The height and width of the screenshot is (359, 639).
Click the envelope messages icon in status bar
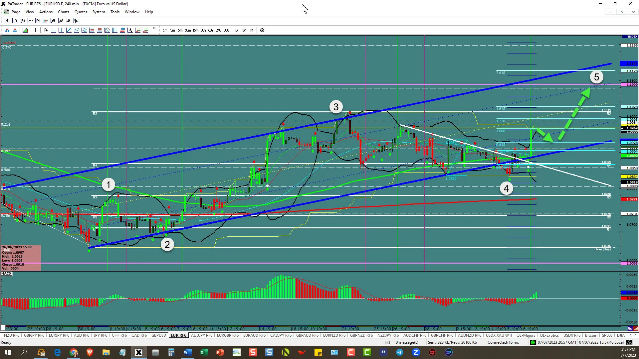(388, 342)
